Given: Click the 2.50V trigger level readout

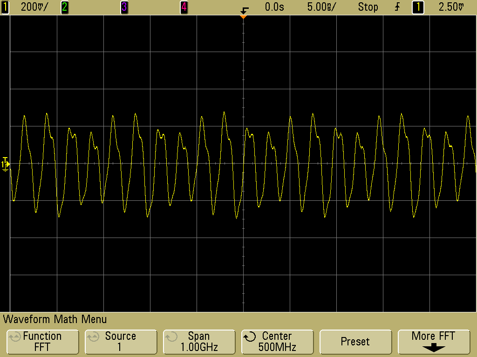Looking at the screenshot, I should pos(451,7).
